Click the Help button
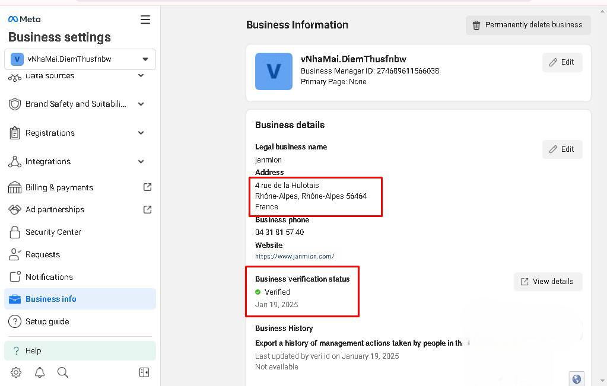This screenshot has height=386, width=607. coord(80,351)
